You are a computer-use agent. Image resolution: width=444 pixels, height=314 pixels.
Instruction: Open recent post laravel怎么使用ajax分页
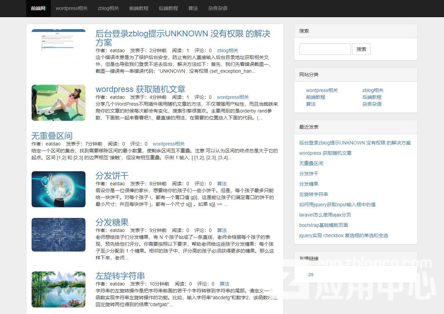tap(325, 215)
